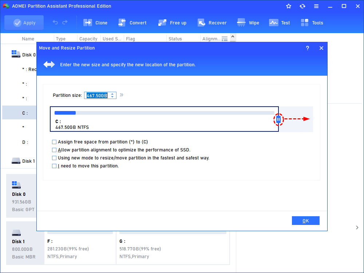Screen dimensions: 364x273
Task: Enable partition alignment for SSD optimization
Action: click(54, 150)
